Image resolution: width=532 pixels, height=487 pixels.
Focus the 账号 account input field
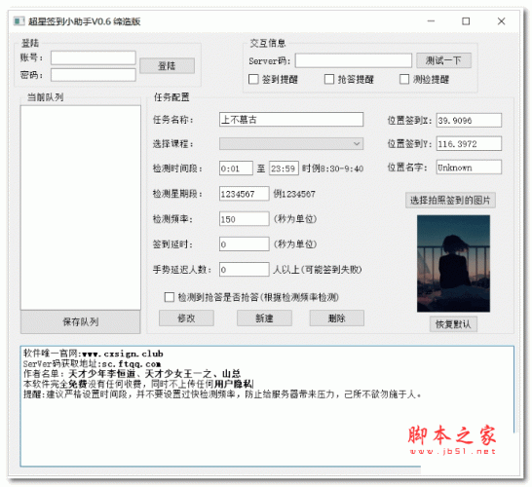coord(94,57)
